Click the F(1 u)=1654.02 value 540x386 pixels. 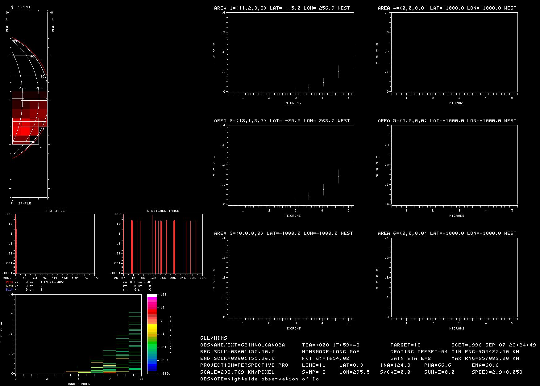326,359
